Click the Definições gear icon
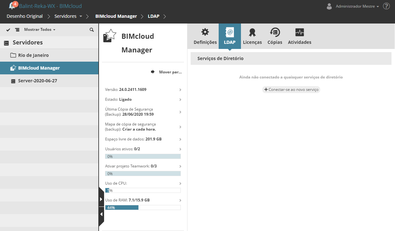 click(x=205, y=32)
